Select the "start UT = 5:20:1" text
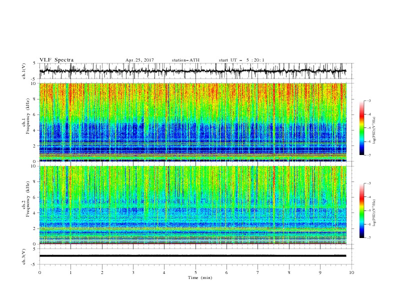Screen dimensions: 396x306 [x=241, y=60]
